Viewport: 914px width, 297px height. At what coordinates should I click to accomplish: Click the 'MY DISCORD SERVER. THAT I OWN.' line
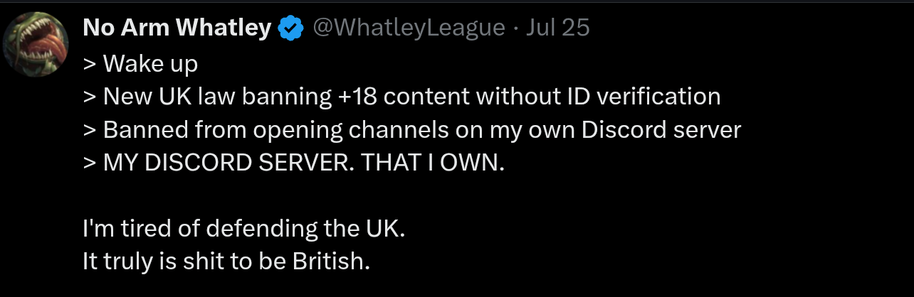tap(293, 163)
